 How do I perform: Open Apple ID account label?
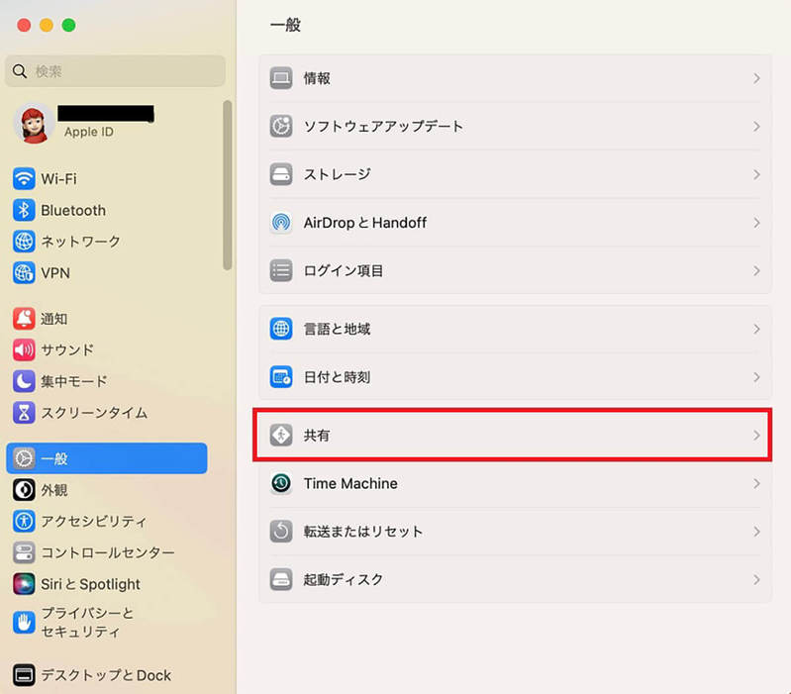click(89, 132)
